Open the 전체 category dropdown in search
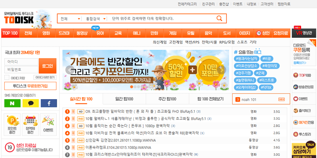Screen dimensions: 317x158 tap(70, 19)
